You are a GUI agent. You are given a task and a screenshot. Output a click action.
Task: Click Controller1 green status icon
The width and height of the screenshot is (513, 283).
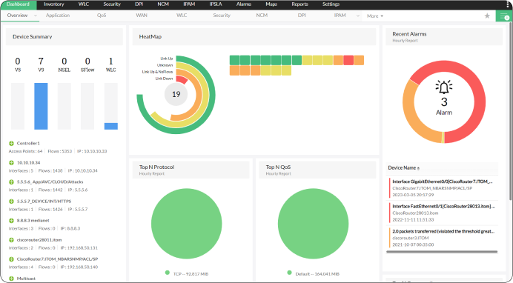pyautogui.click(x=11, y=143)
